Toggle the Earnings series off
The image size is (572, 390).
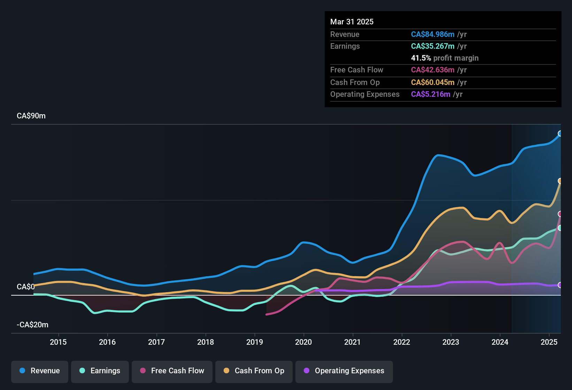(100, 371)
